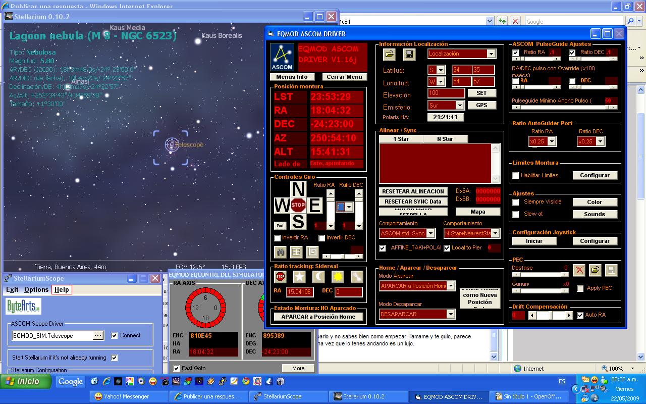Click the red STOP slew button

tap(298, 206)
